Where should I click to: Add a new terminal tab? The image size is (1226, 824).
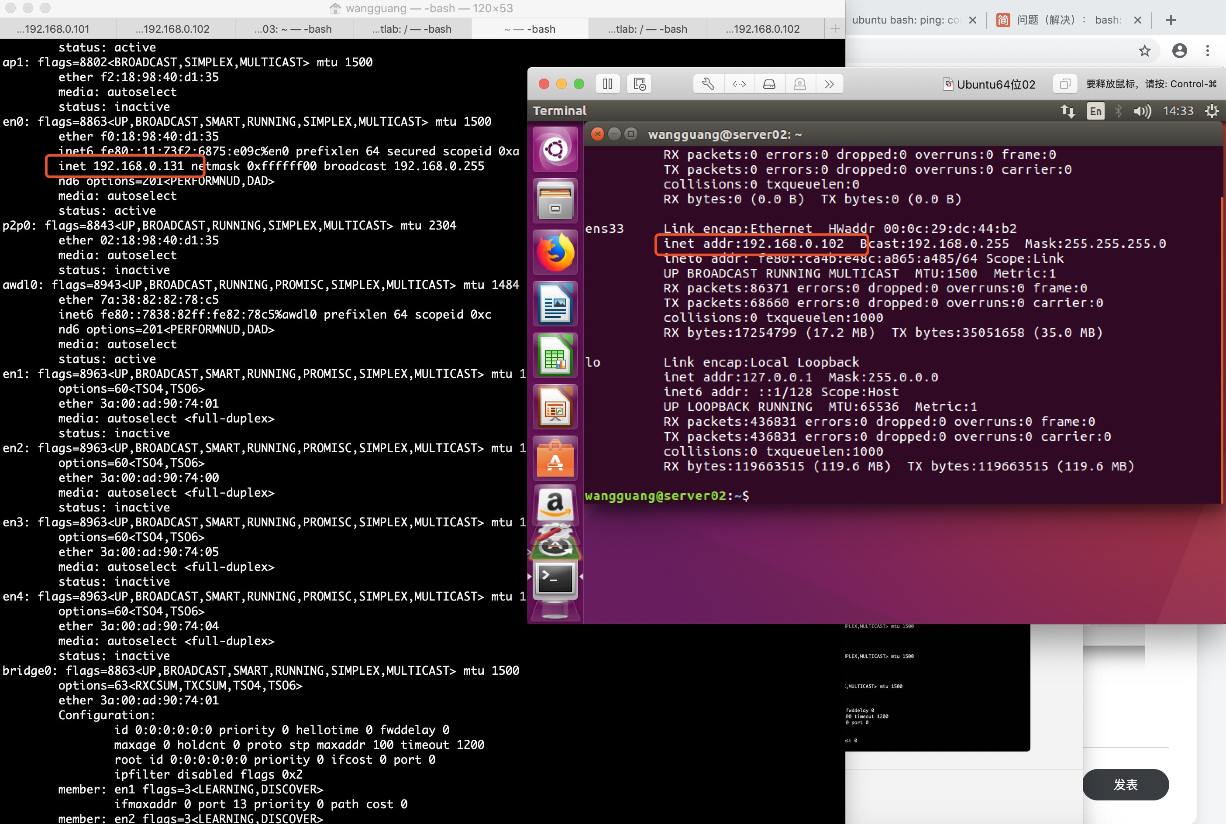click(835, 29)
